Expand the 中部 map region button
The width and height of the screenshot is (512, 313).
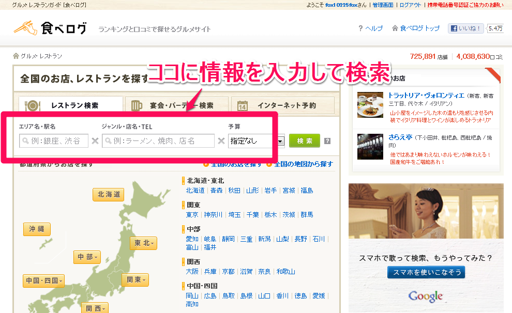tap(86, 257)
